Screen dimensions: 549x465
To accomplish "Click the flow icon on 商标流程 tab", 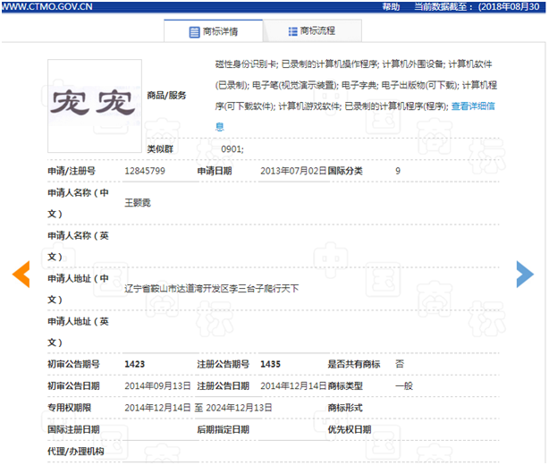I will click(x=292, y=32).
